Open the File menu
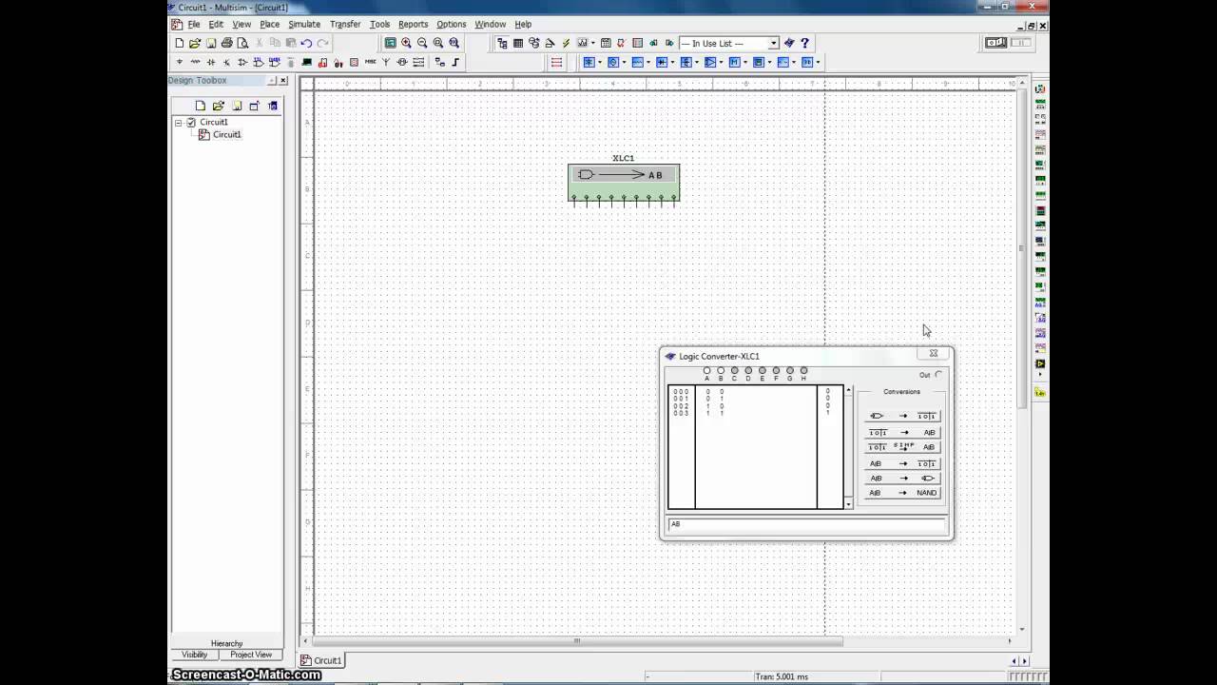Screen dimensions: 1217x685 click(x=194, y=24)
